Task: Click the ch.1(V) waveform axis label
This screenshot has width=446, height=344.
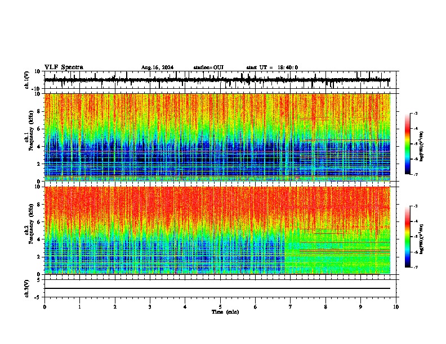Action: pyautogui.click(x=27, y=80)
